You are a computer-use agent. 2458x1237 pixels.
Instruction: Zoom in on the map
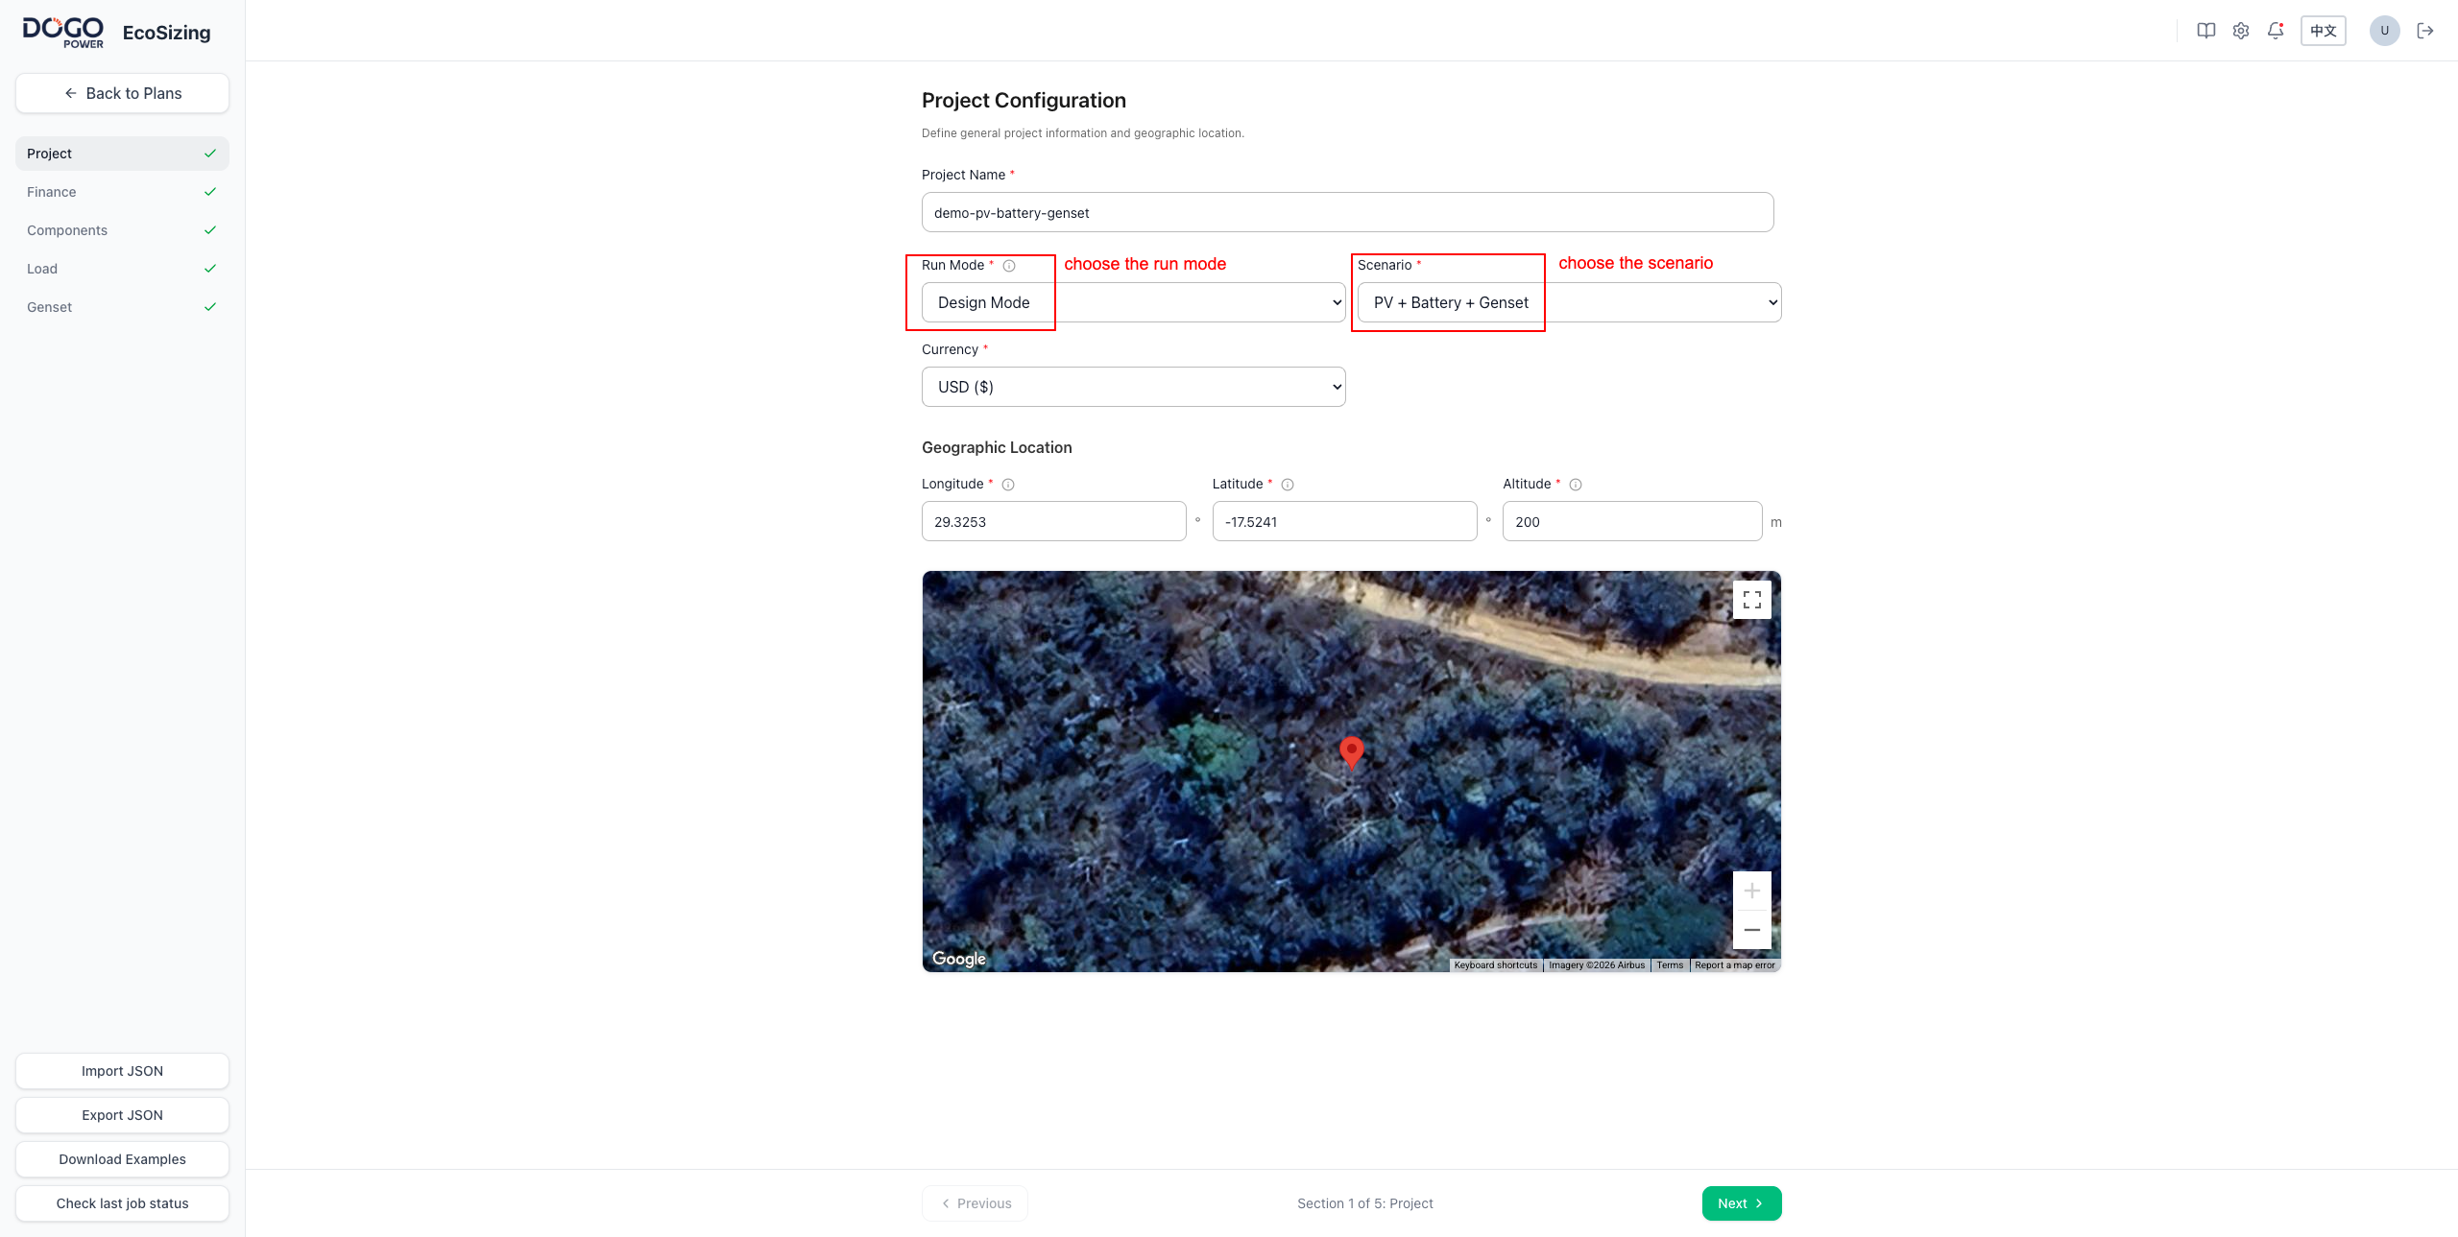click(1751, 891)
